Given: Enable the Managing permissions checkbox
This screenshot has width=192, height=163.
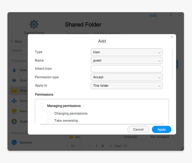Looking at the screenshot, I should (42, 106).
